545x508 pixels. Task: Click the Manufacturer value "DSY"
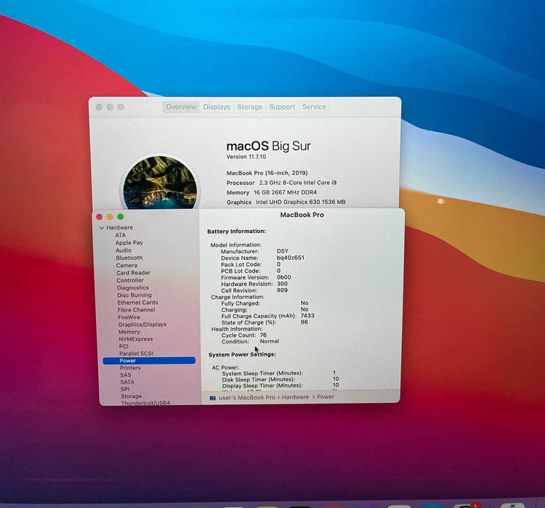click(x=282, y=251)
